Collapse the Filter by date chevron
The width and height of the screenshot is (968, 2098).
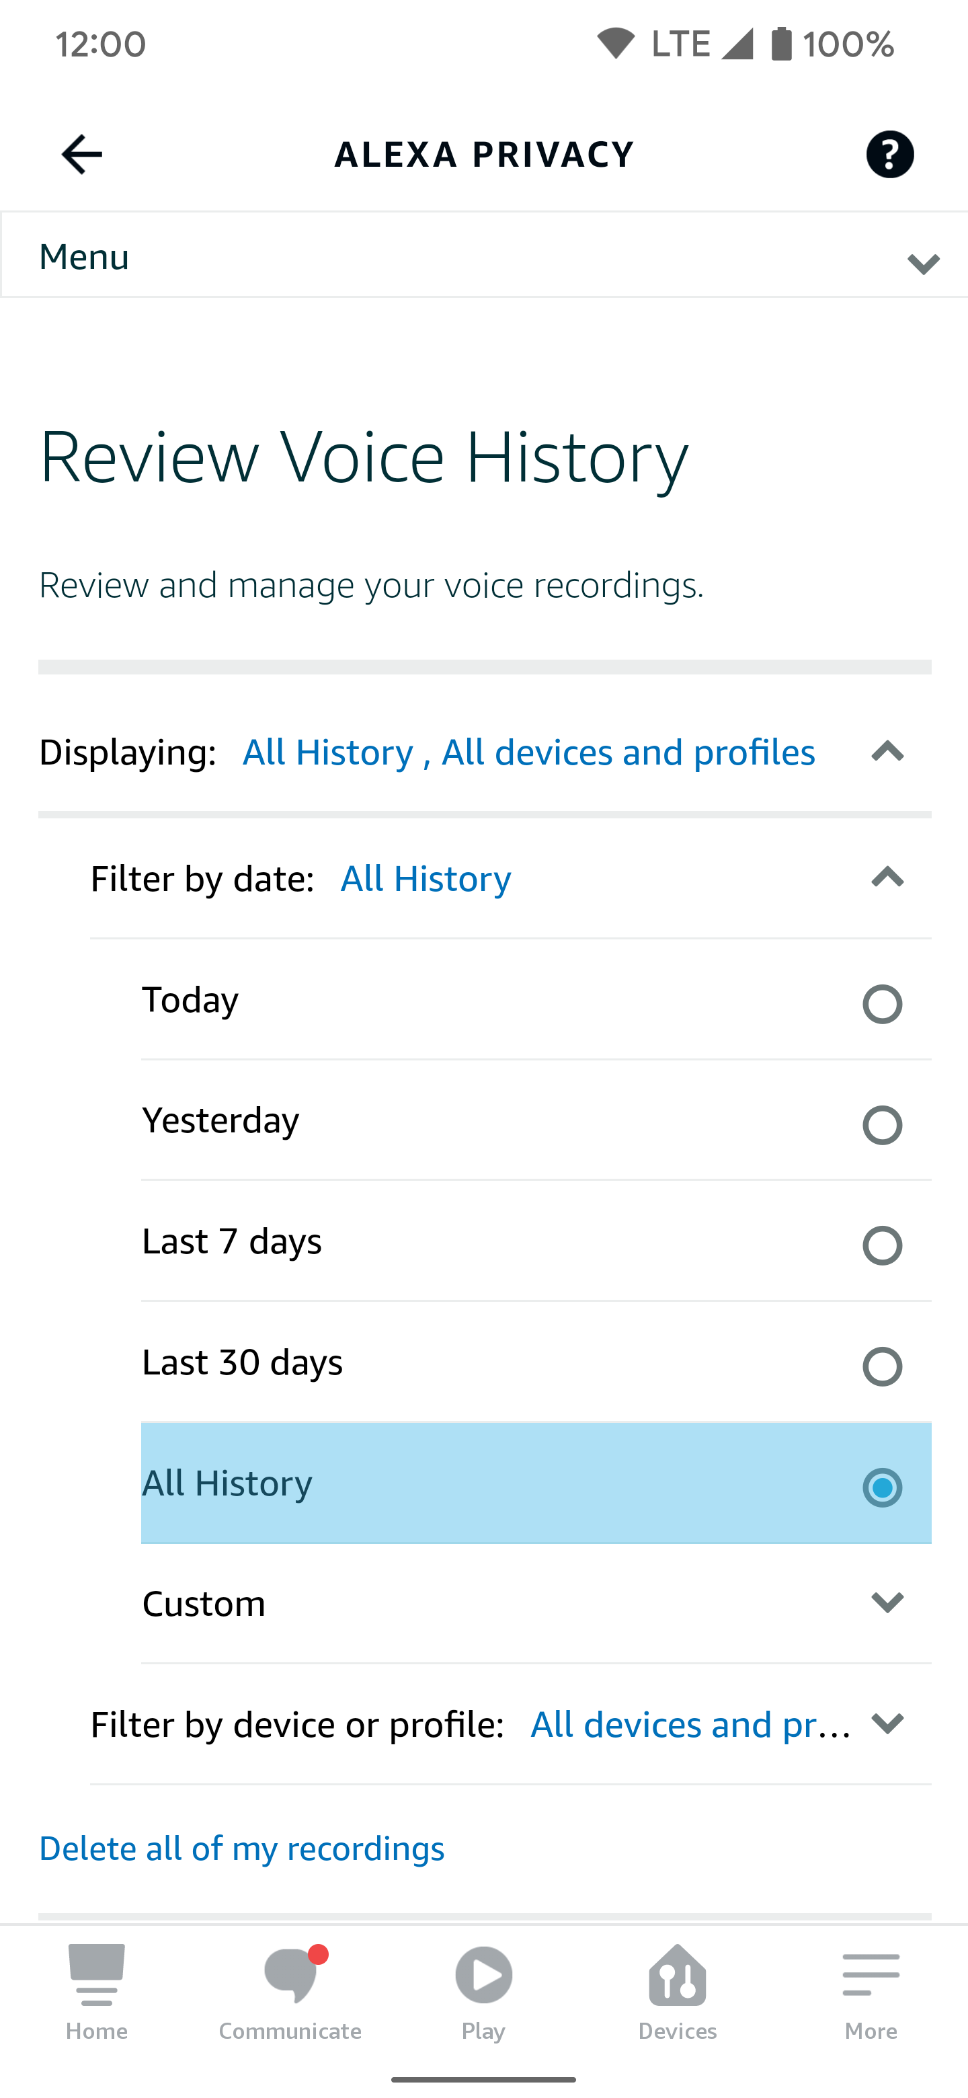(x=887, y=877)
